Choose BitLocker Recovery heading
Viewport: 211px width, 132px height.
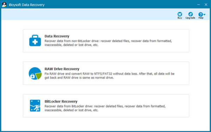pos(61,101)
